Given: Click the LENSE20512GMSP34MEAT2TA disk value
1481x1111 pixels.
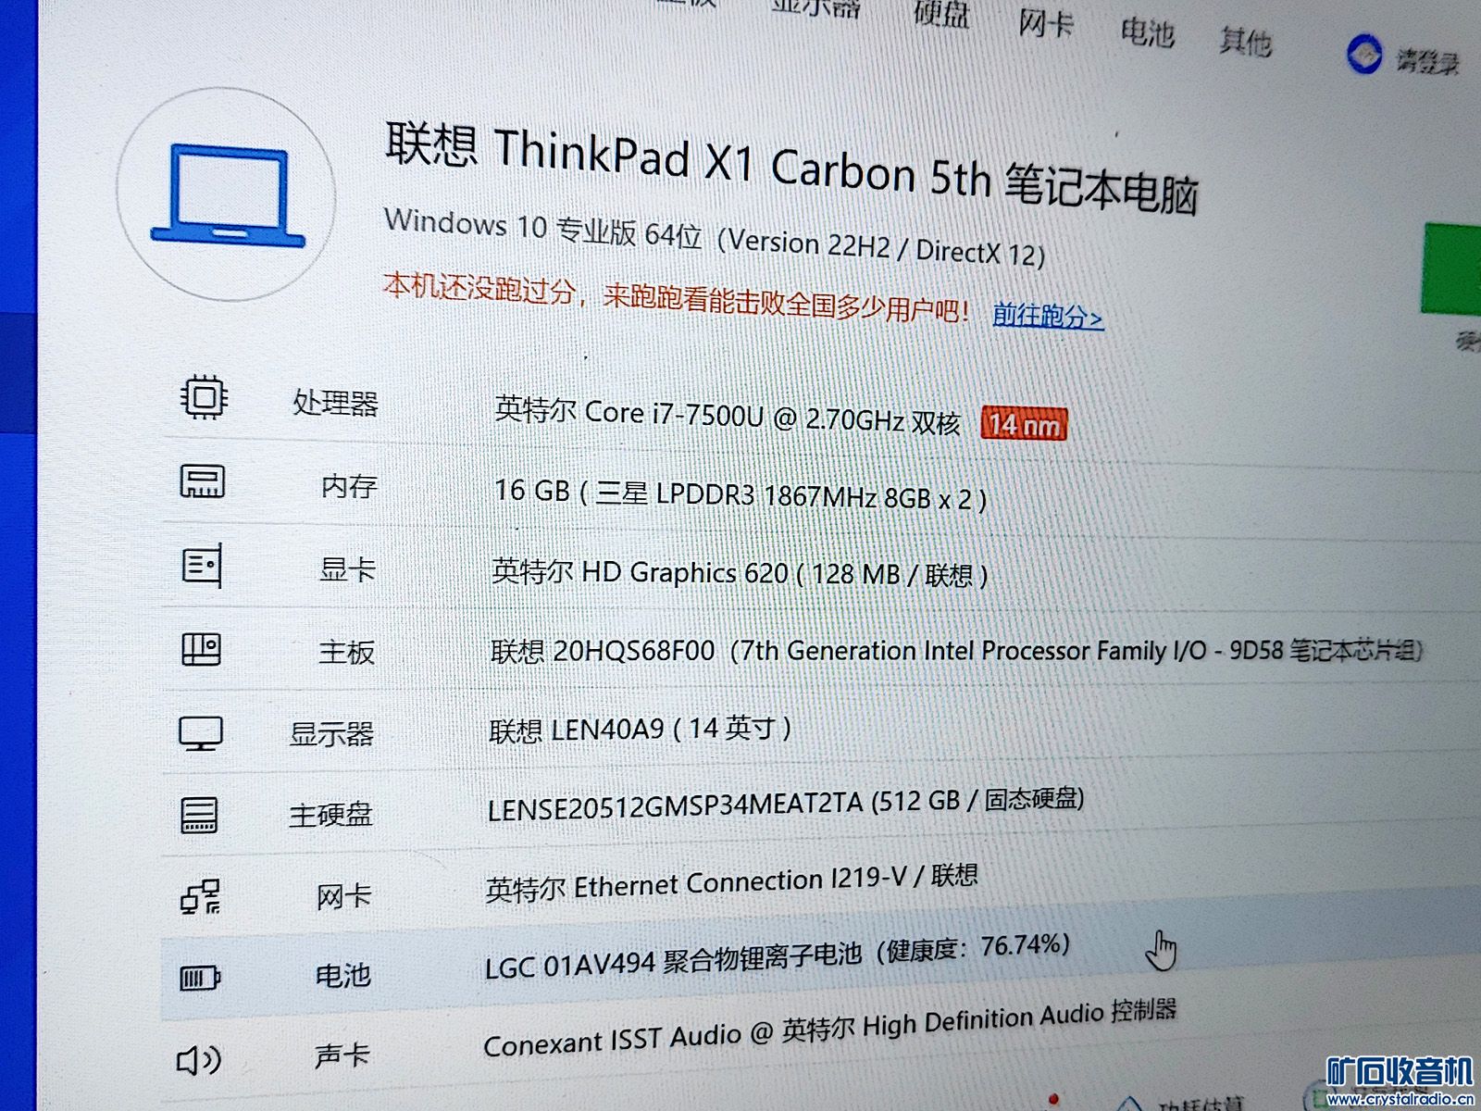Looking at the screenshot, I should click(x=786, y=803).
